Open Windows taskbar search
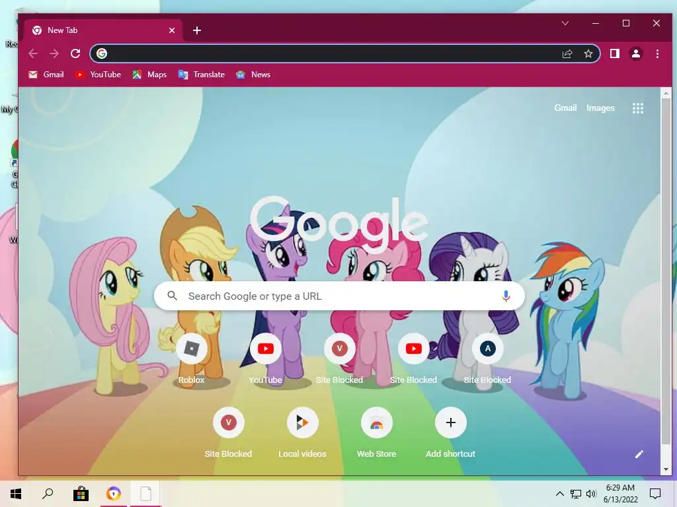The height and width of the screenshot is (507, 677). coord(48,493)
